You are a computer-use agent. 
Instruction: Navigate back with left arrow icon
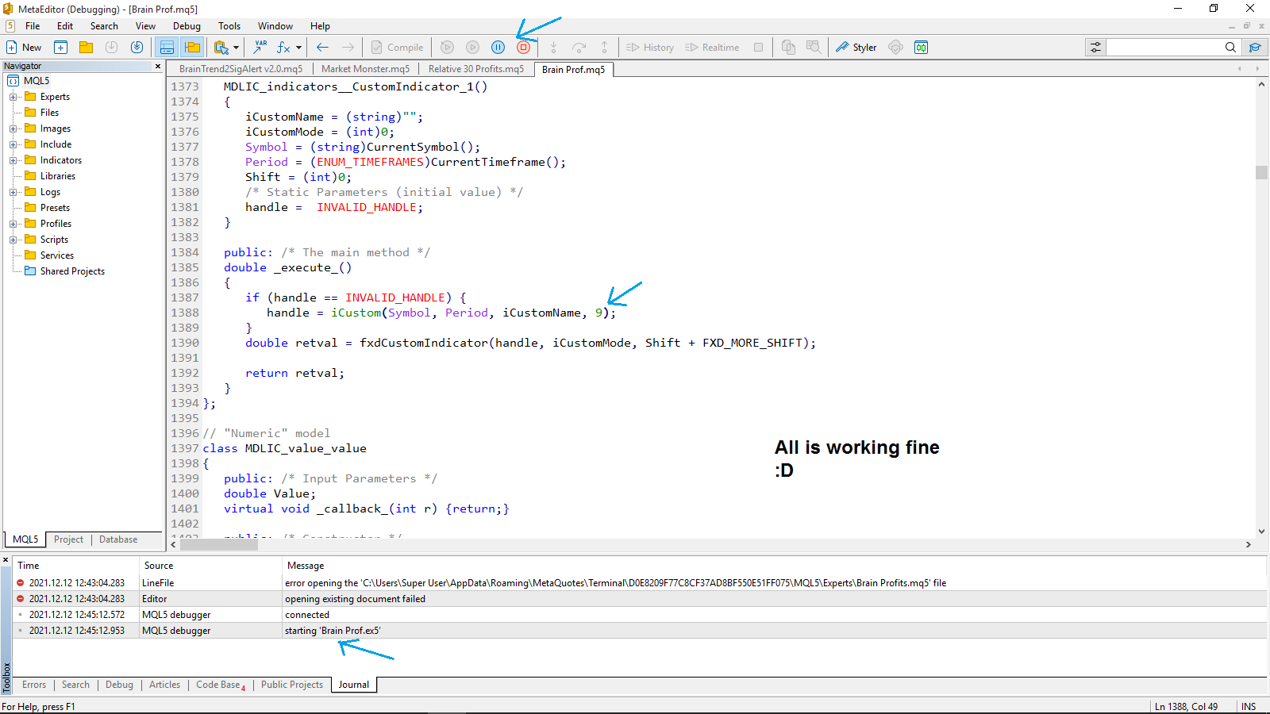(322, 47)
